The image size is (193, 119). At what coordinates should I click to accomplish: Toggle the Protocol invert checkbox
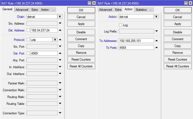coord(28,40)
